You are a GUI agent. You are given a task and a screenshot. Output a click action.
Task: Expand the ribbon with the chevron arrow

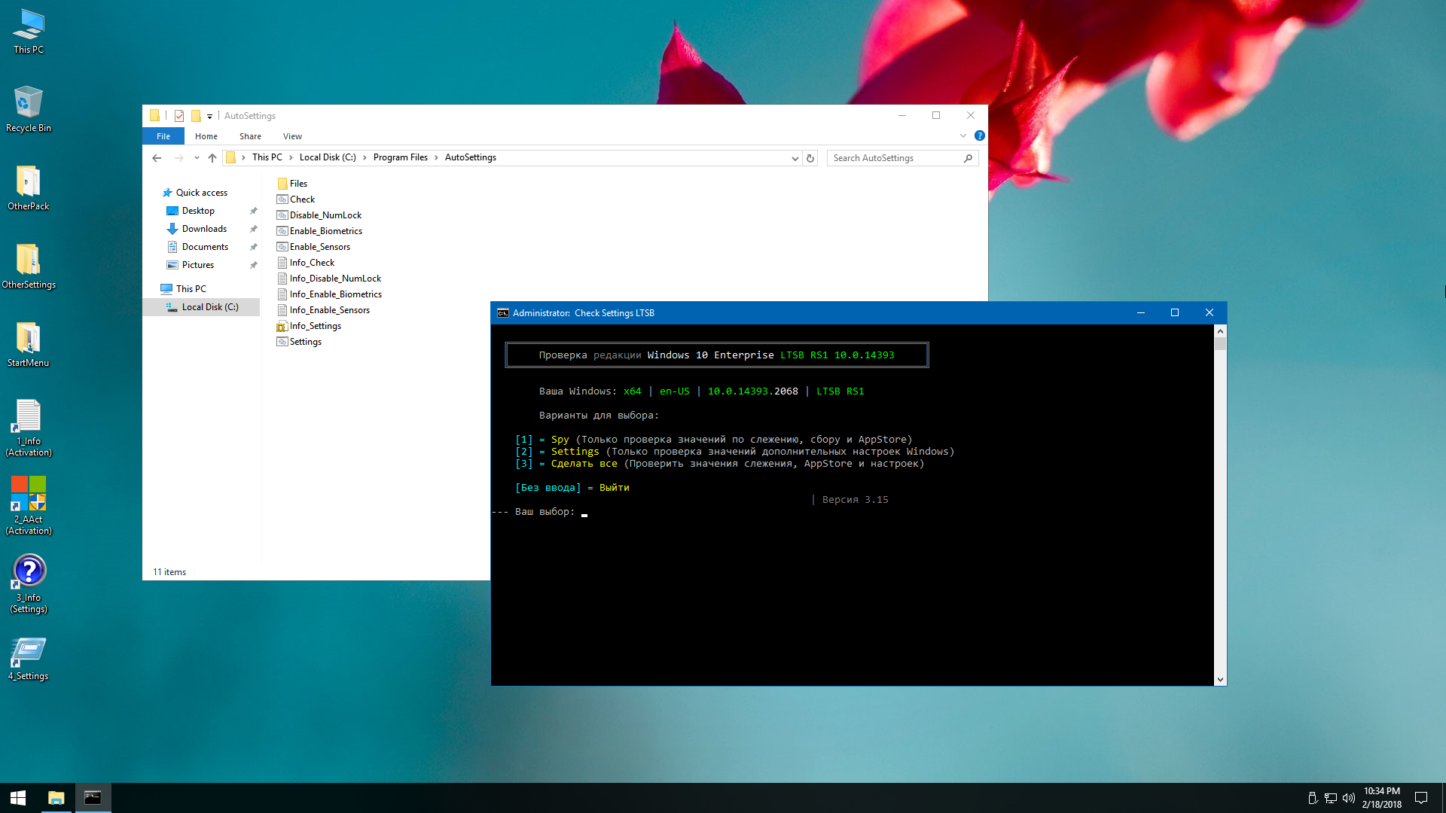(962, 136)
